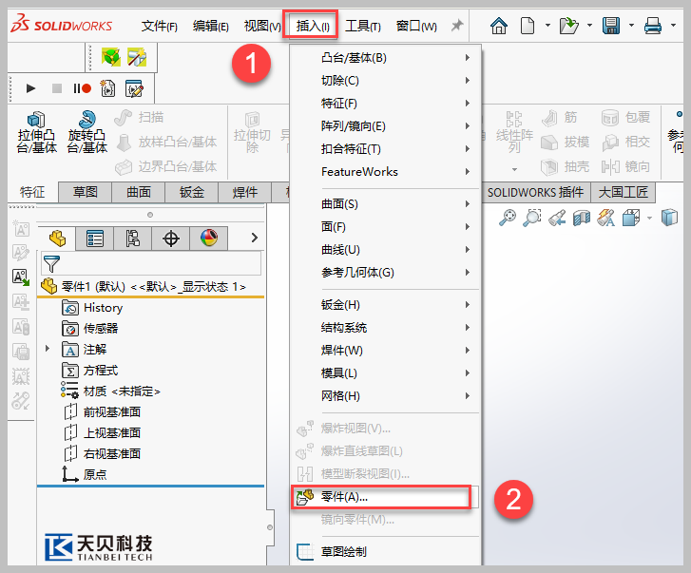Click the macro play button

(30, 88)
